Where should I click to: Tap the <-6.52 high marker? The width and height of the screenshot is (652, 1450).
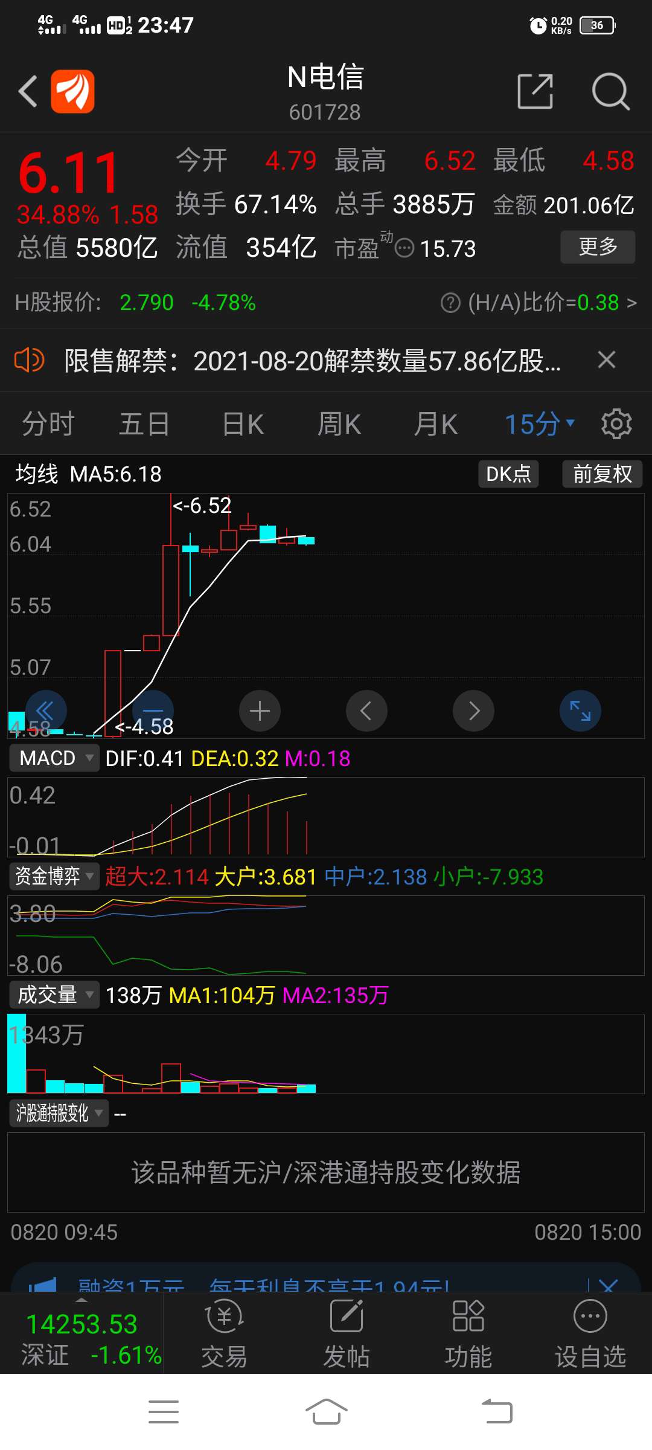(x=202, y=505)
